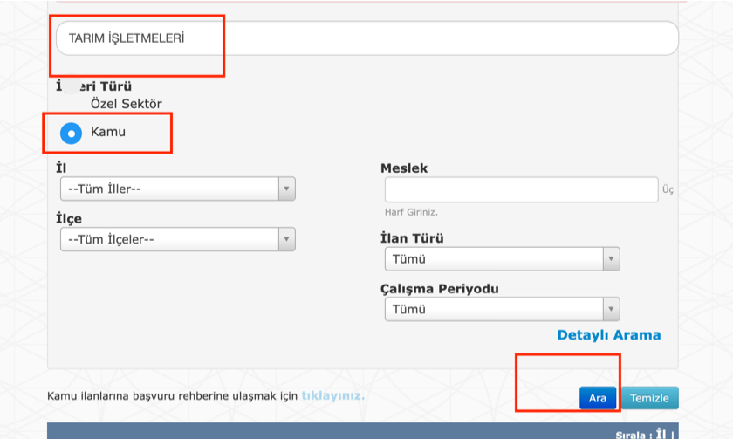
Task: Click the Kamu label text
Action: [108, 132]
